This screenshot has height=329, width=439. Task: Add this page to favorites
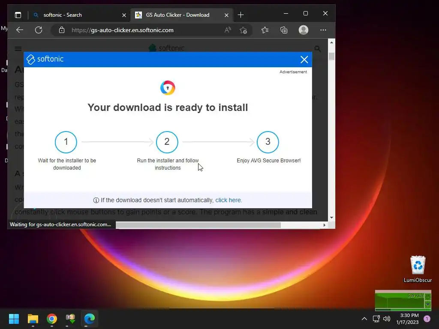[x=244, y=30]
